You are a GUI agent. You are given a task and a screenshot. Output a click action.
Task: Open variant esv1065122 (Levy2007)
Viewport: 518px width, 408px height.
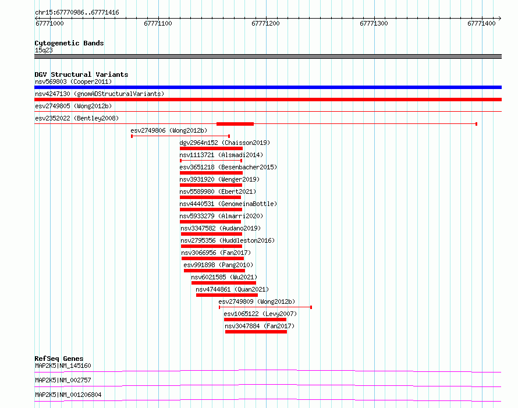(x=260, y=314)
